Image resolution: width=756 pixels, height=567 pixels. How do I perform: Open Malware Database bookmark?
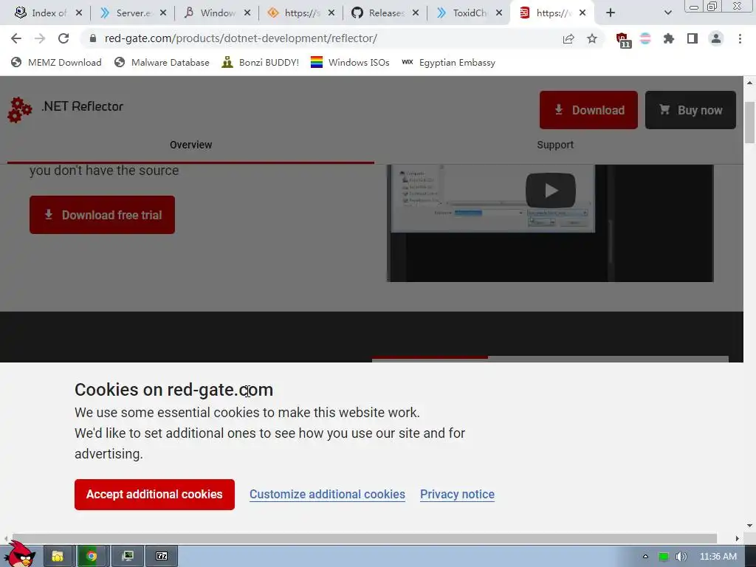tap(162, 62)
